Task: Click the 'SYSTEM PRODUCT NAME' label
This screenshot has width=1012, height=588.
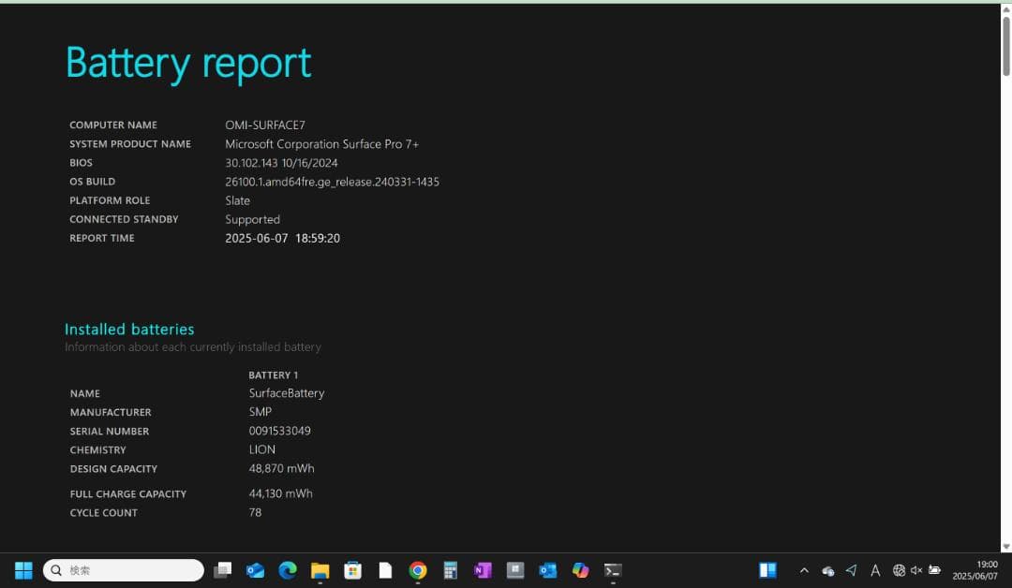Action: coord(130,144)
